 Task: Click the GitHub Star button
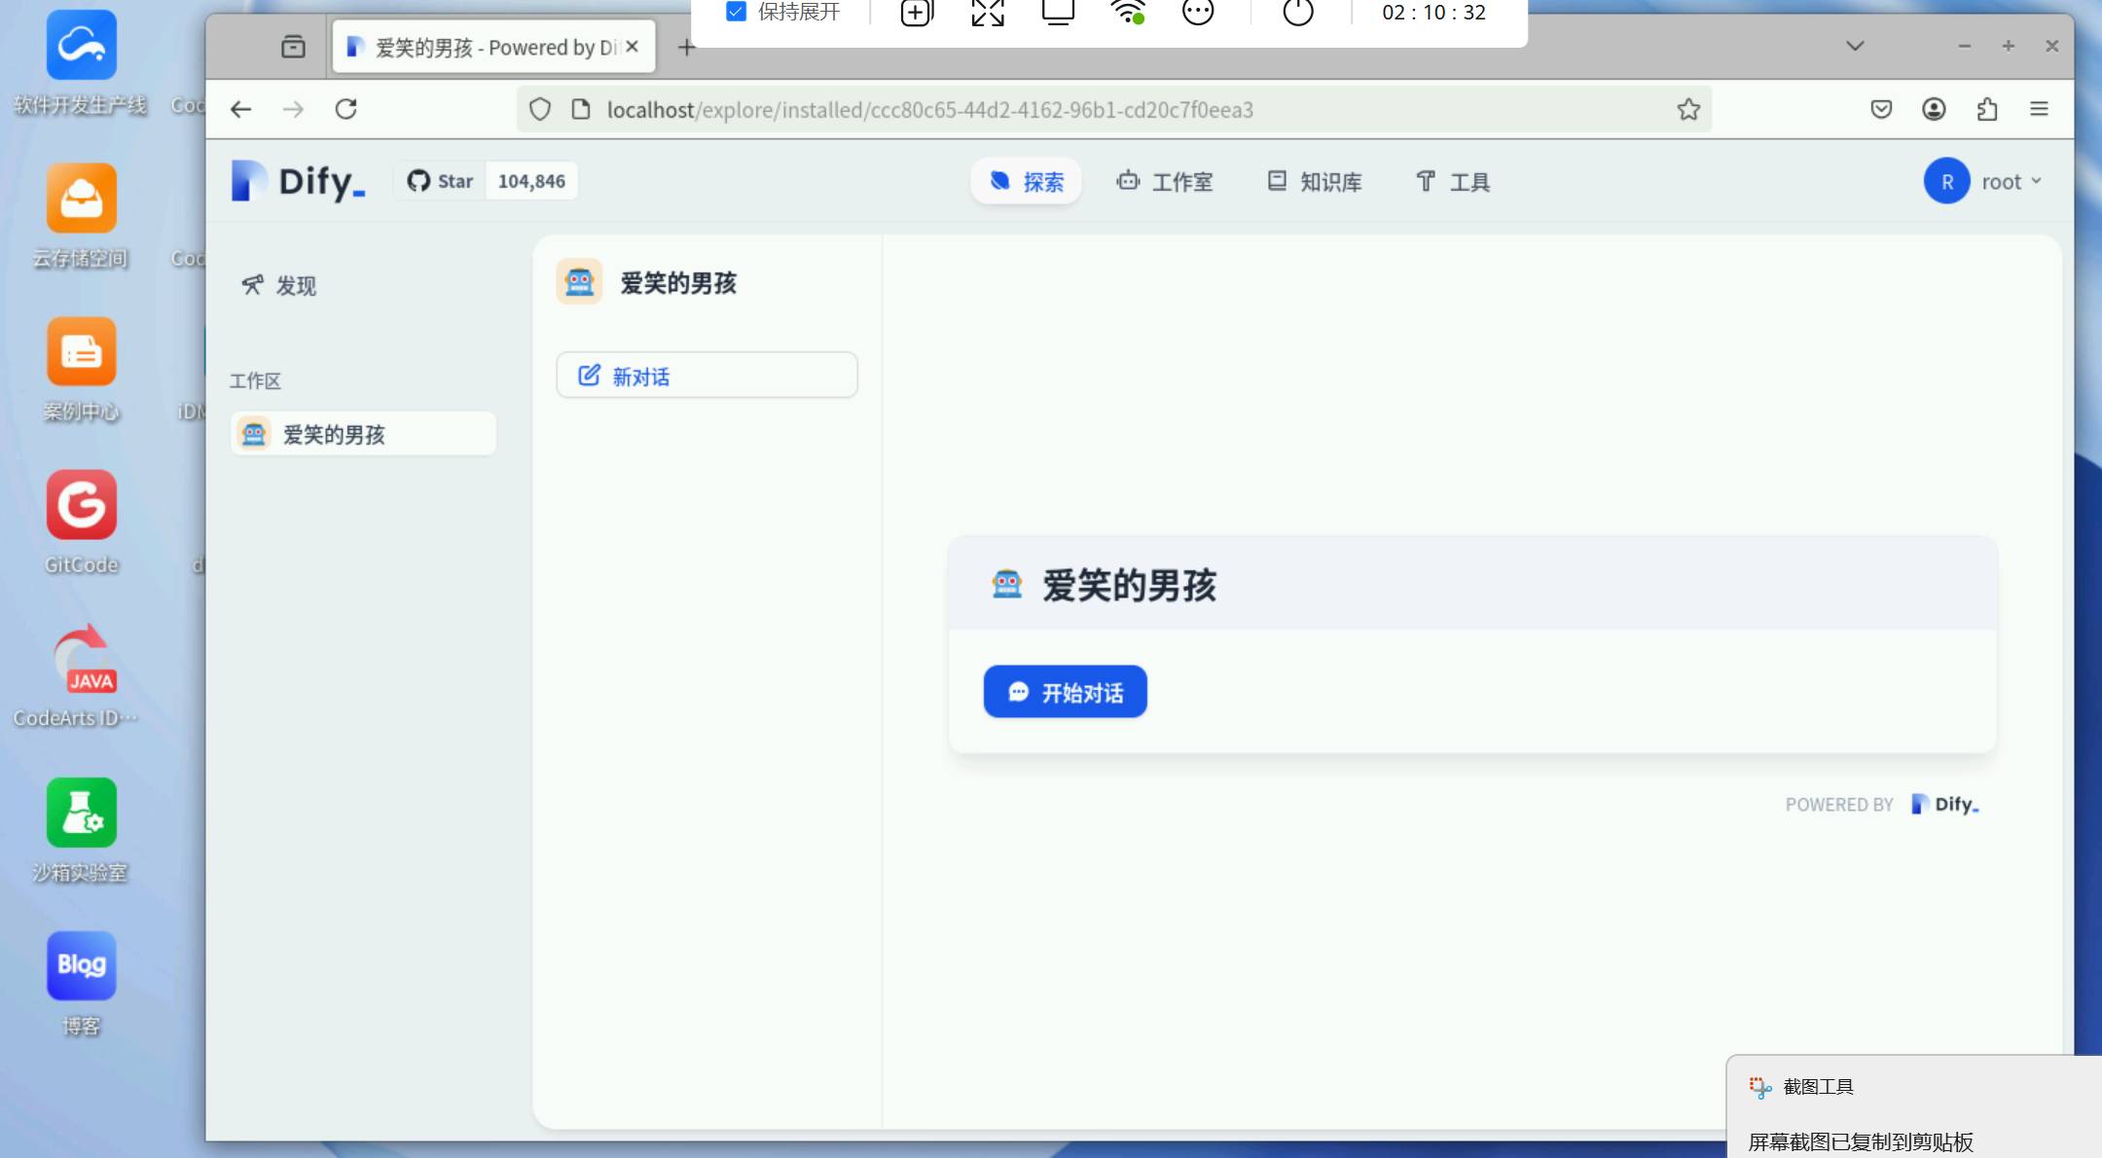point(440,181)
